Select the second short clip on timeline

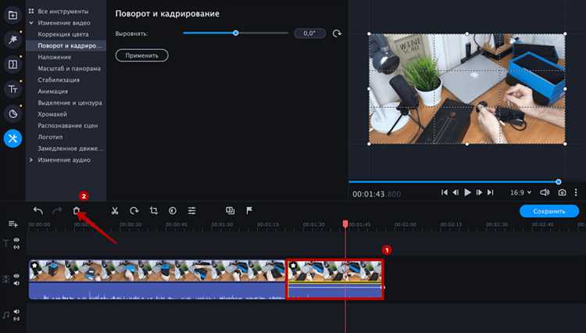click(x=335, y=279)
